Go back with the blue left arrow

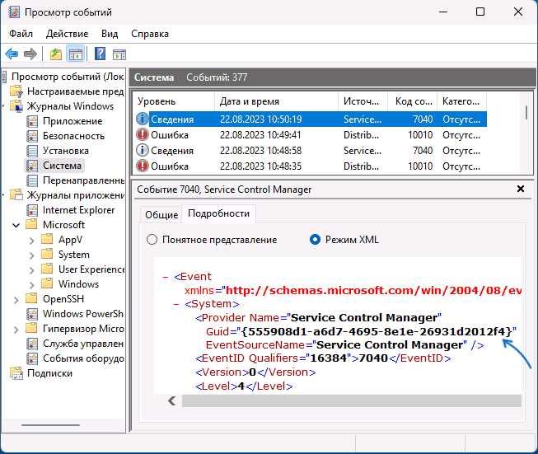click(12, 54)
